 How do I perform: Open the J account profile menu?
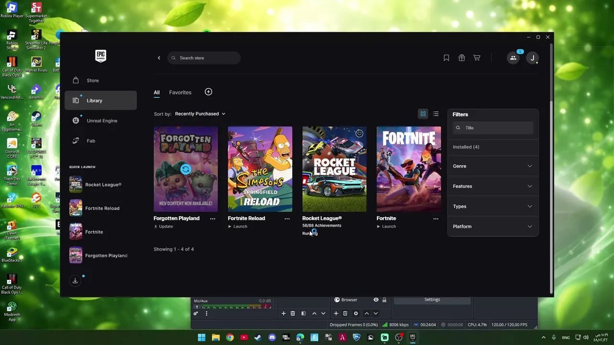[x=532, y=58]
